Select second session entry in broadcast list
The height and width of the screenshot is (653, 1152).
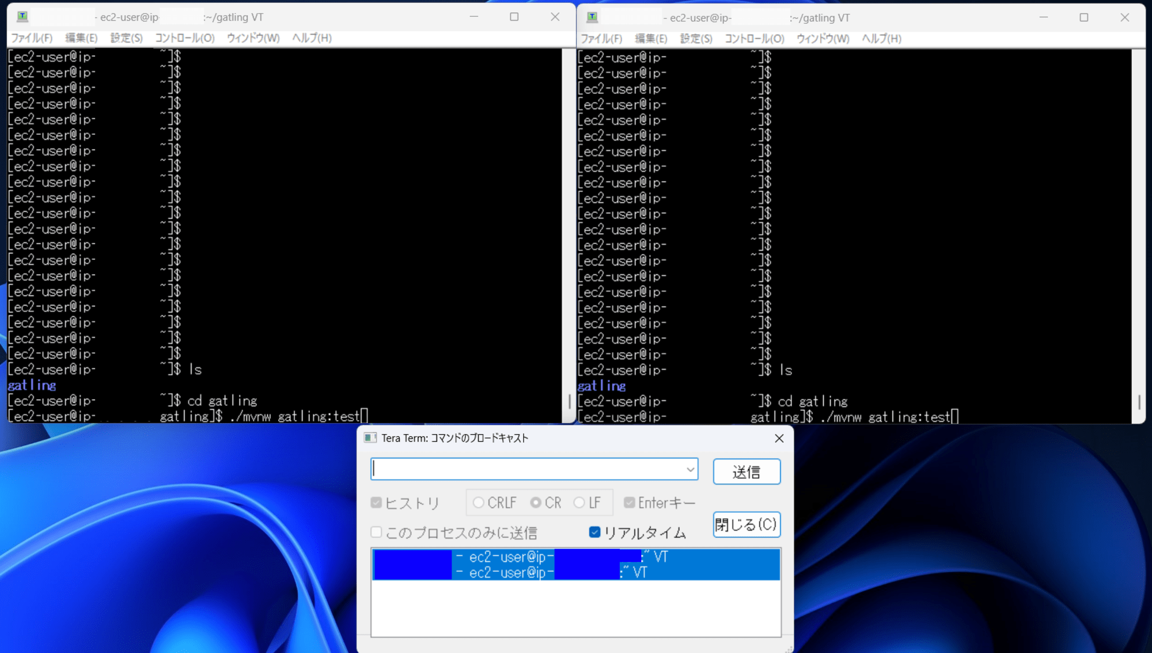pos(576,572)
